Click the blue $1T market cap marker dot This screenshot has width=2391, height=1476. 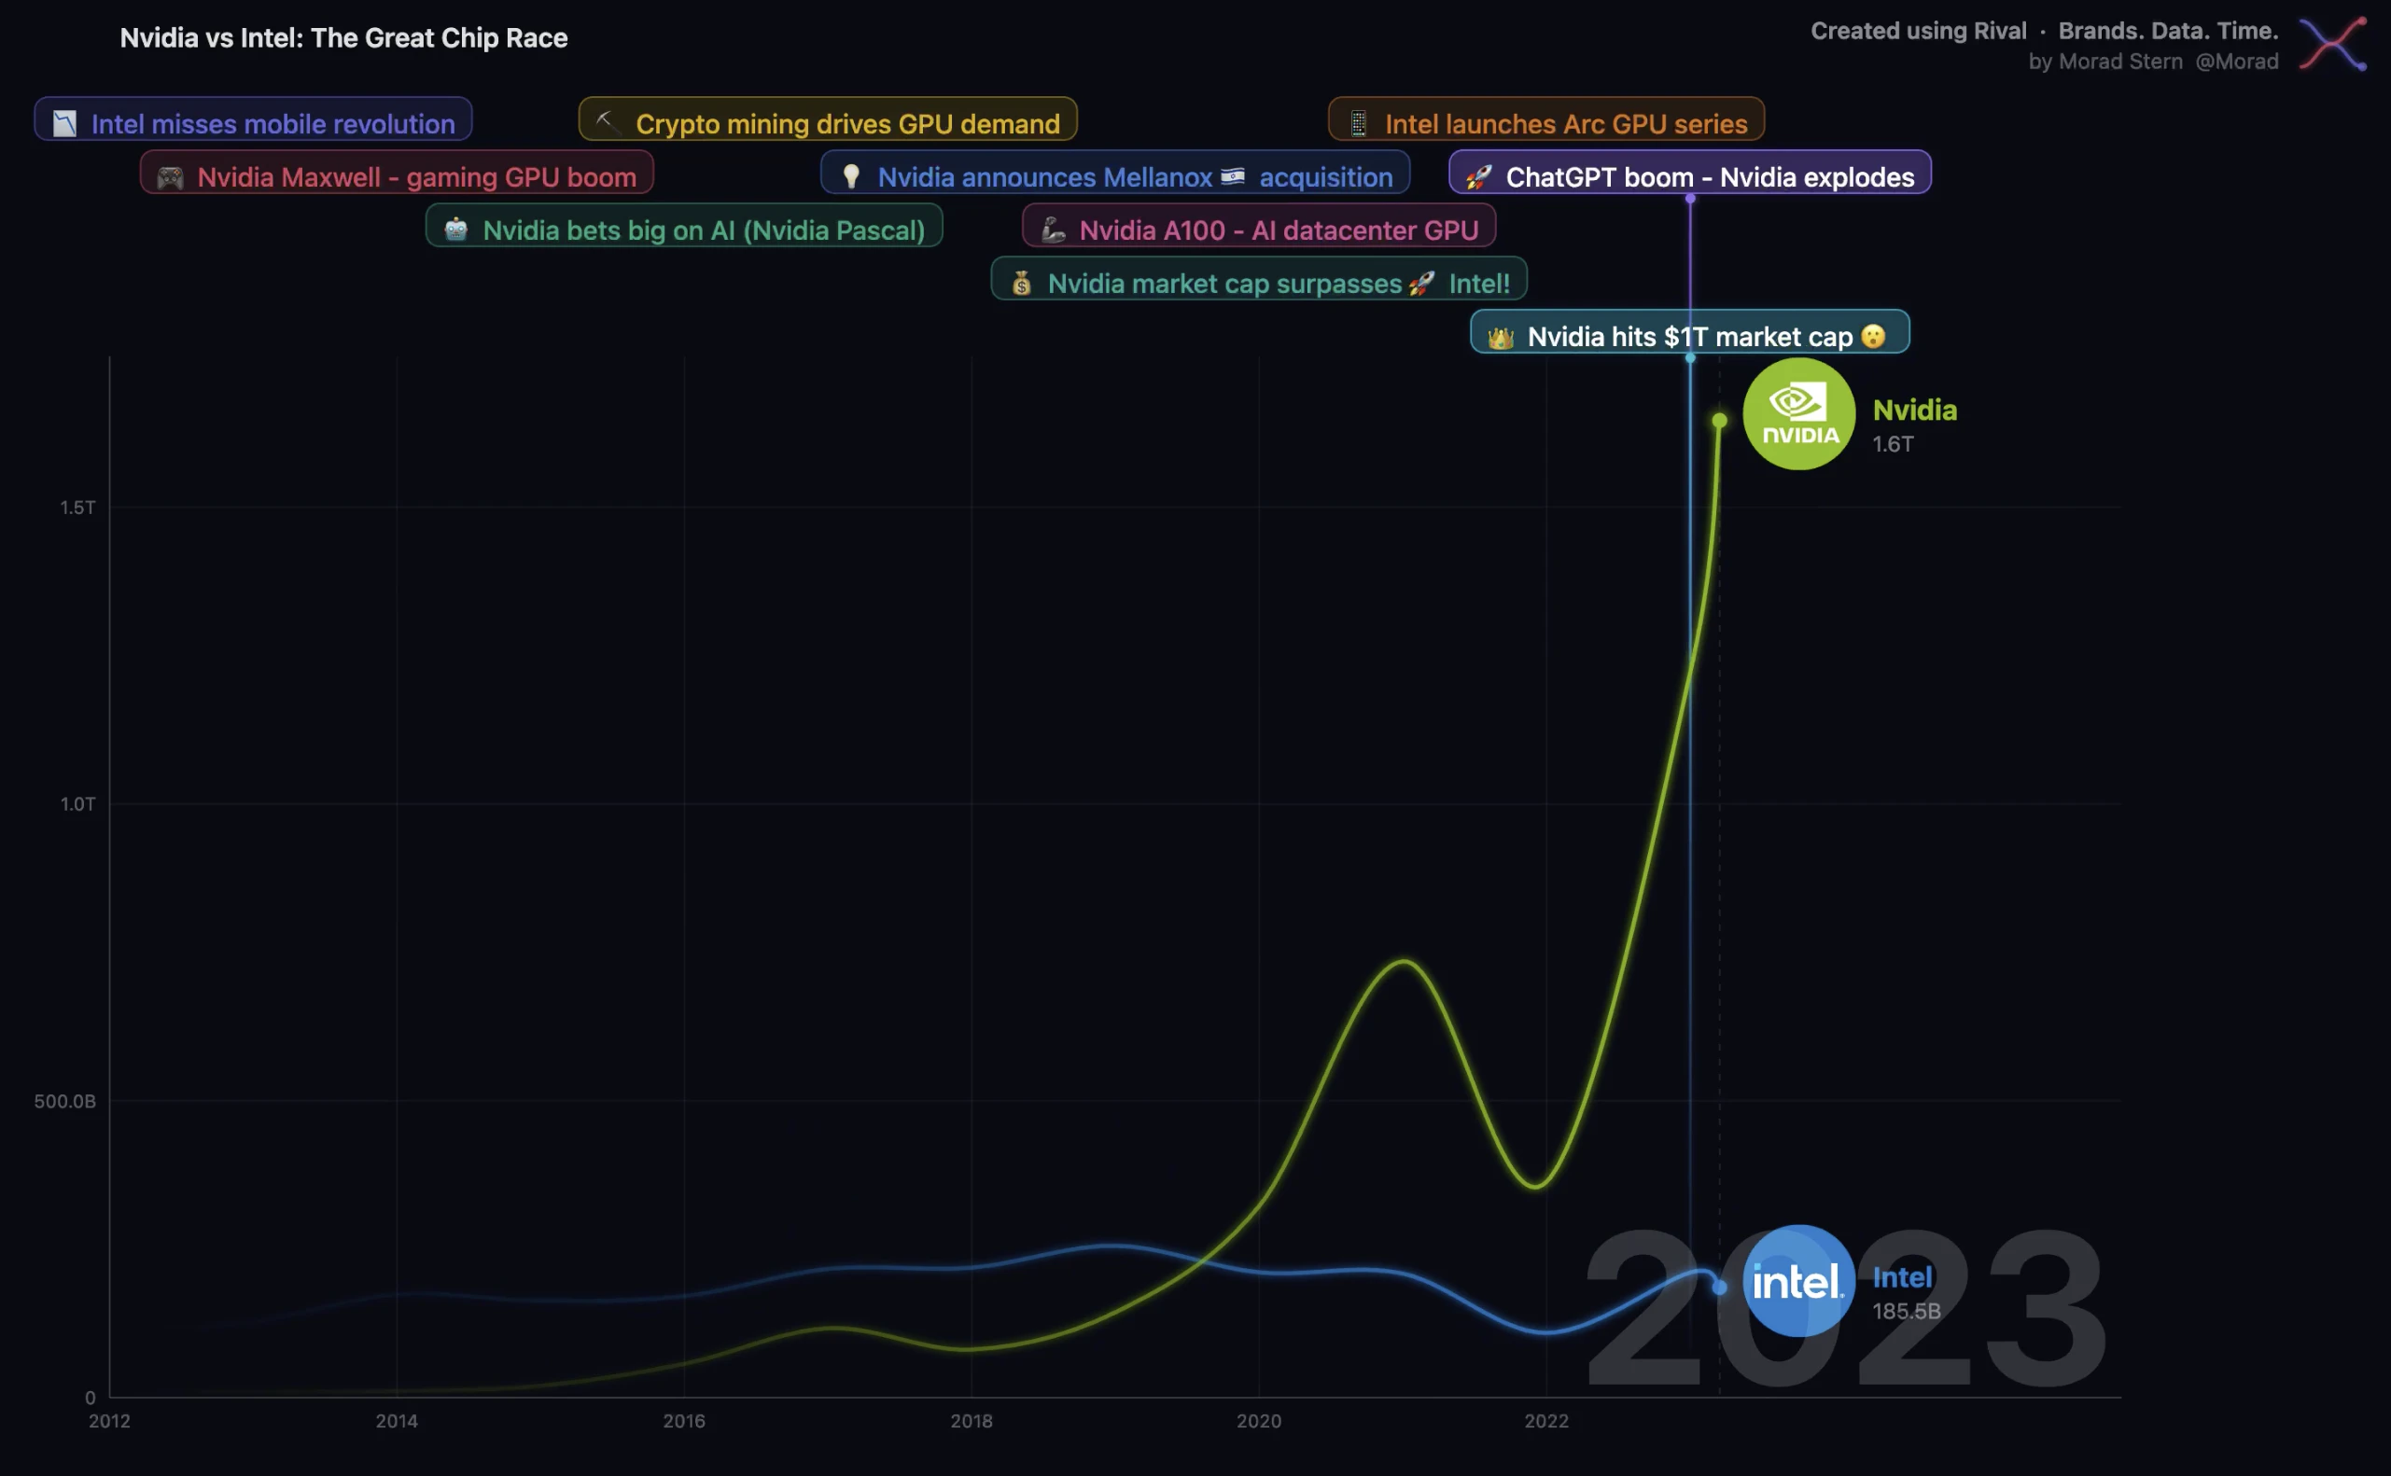pos(1690,358)
